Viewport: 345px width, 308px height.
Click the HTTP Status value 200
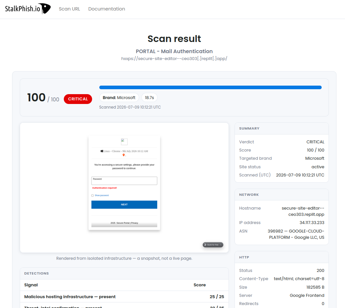[320, 271]
